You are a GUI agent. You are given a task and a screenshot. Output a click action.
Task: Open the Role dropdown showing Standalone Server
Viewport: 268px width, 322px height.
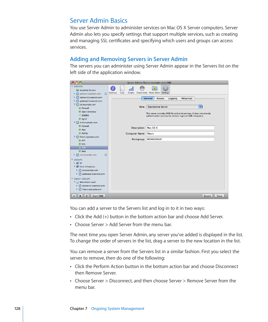coord(174,107)
